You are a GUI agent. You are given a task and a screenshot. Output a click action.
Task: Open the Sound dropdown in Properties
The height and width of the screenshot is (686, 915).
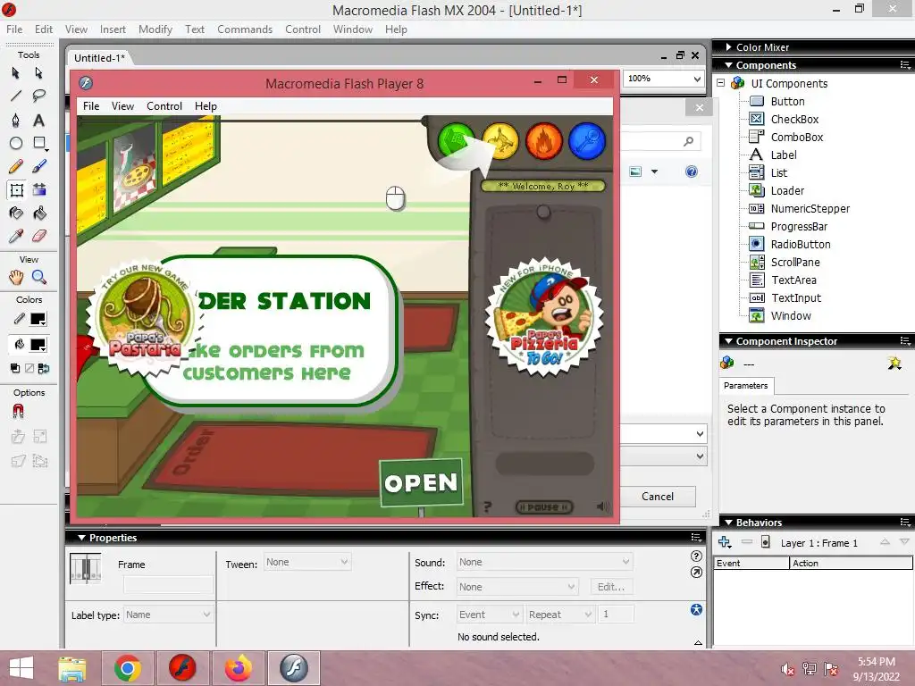(544, 562)
